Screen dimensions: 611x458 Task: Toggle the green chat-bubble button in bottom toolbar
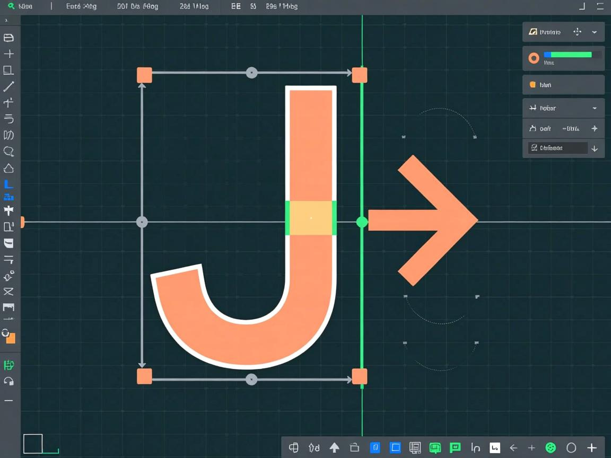[455, 448]
